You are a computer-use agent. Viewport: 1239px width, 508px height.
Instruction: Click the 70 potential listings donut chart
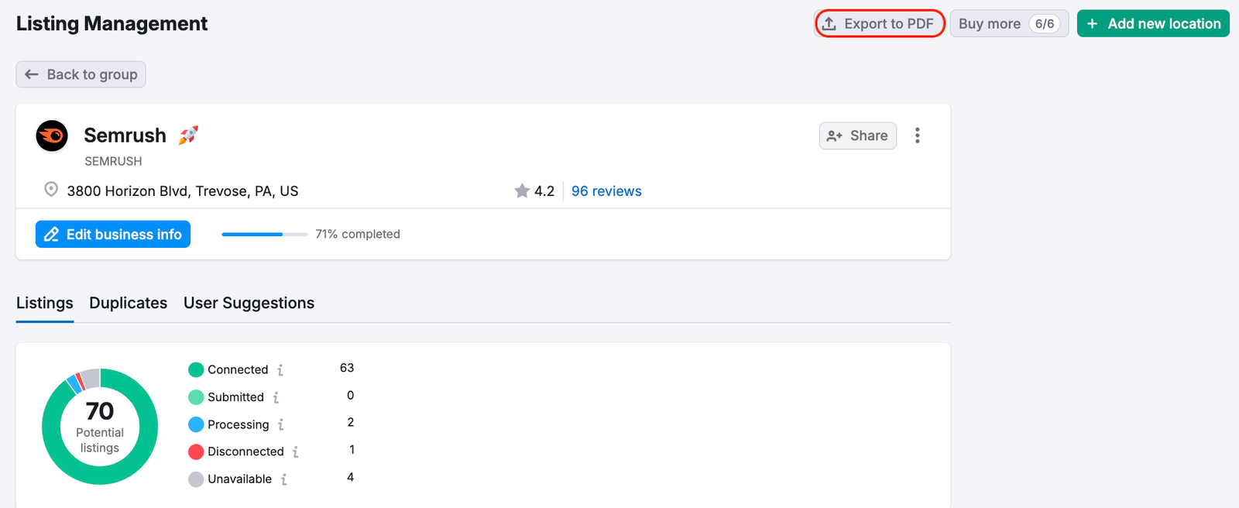(100, 427)
